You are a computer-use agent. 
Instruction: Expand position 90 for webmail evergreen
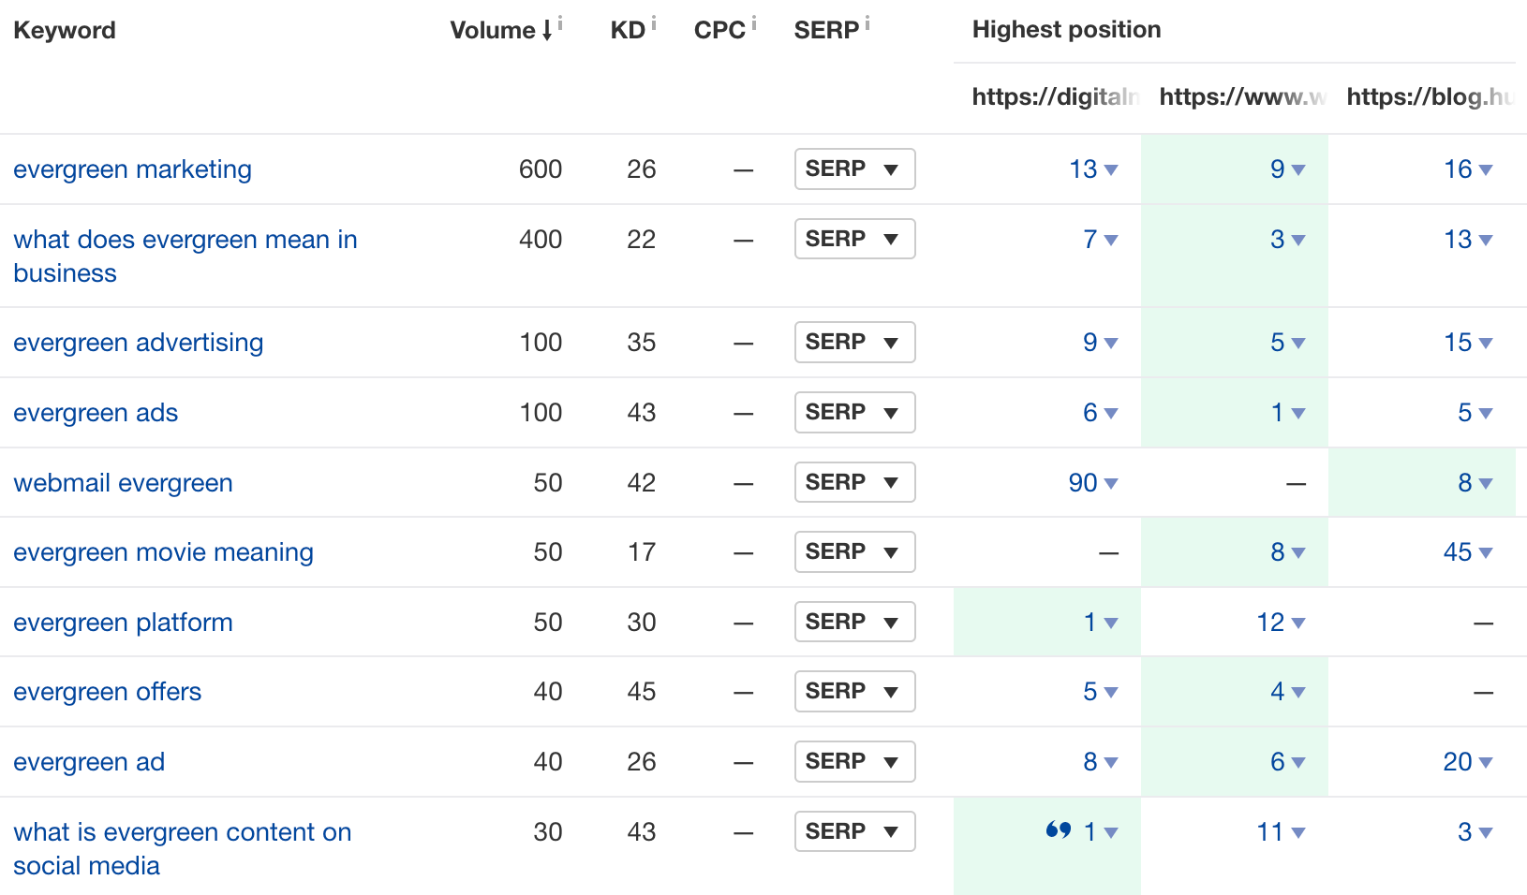pos(1111,484)
